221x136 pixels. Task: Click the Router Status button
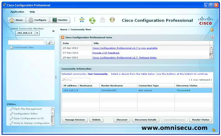[x=201, y=120]
